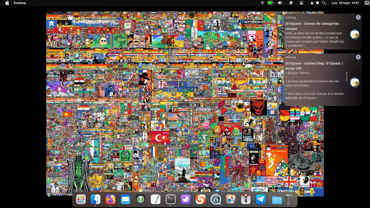Open the Desktop menu in menu bar
Viewport: 370px width, 208px height.
[x=20, y=3]
